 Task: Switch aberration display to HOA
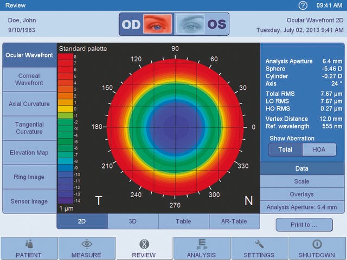pos(319,149)
